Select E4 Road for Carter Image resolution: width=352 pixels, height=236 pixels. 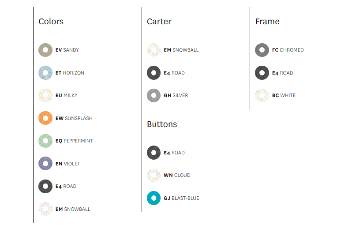(x=154, y=73)
